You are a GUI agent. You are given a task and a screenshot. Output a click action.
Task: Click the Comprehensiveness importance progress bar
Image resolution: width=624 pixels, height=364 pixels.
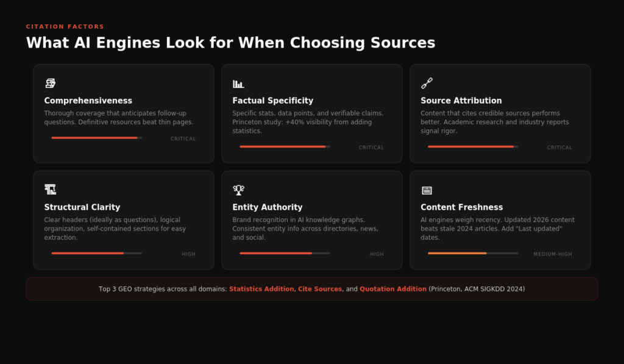(x=96, y=138)
